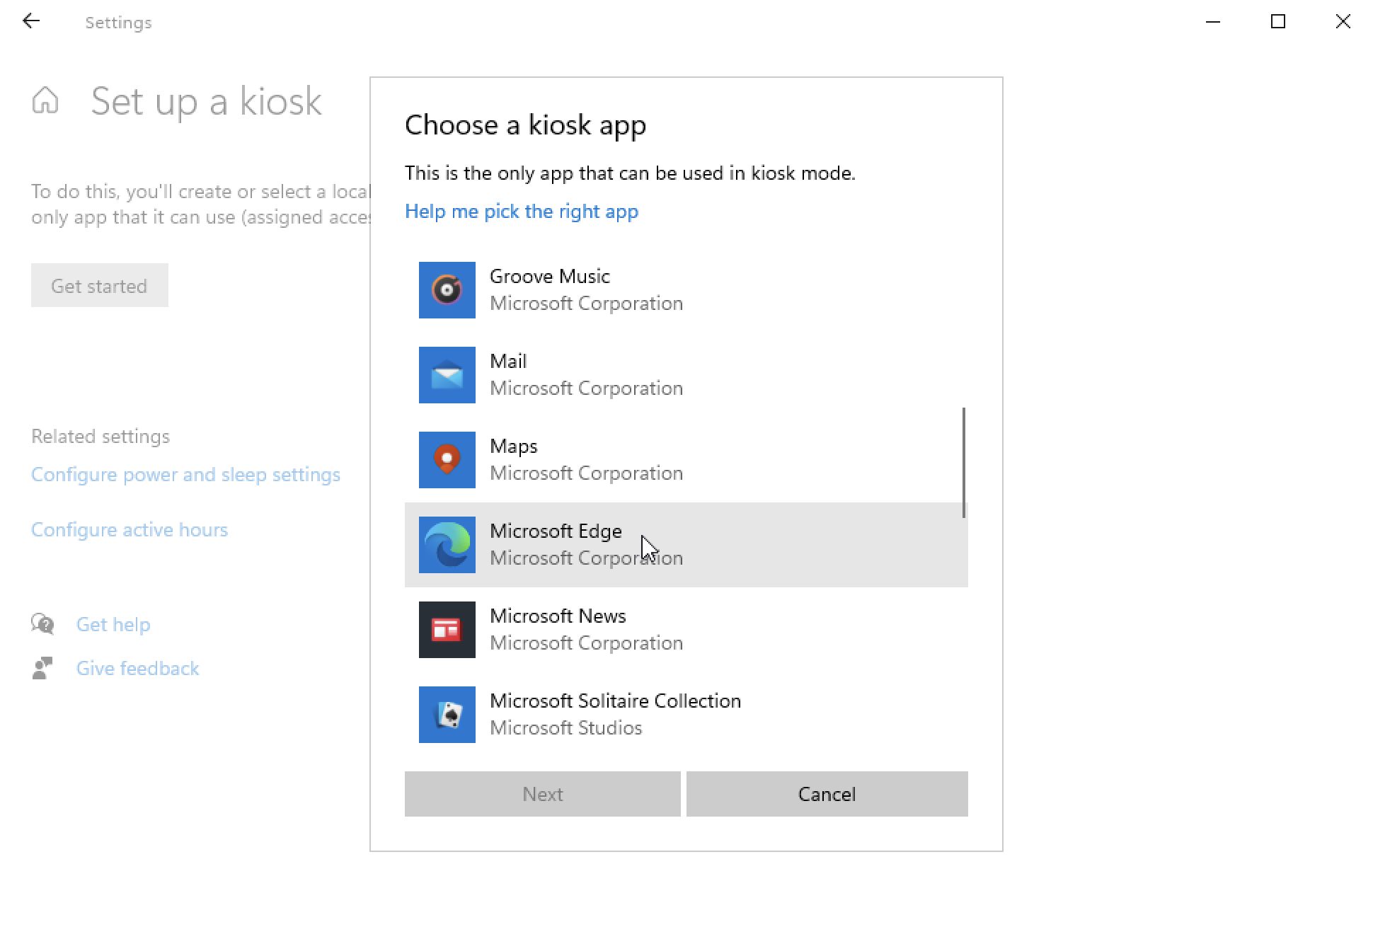Choose the Microsoft Edge name text
Image resolution: width=1373 pixels, height=927 pixels.
click(556, 531)
